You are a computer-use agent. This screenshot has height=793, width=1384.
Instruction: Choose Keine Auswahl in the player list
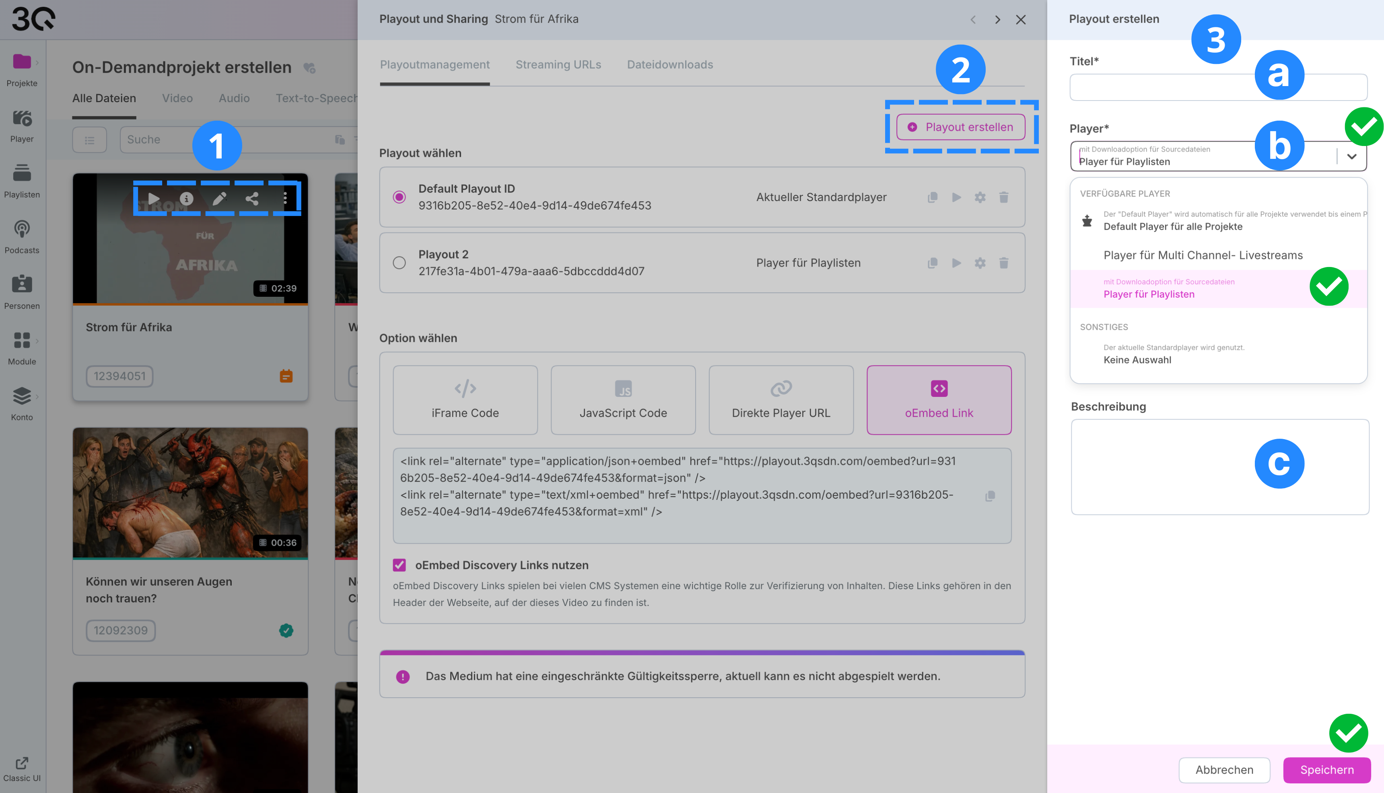coord(1137,360)
